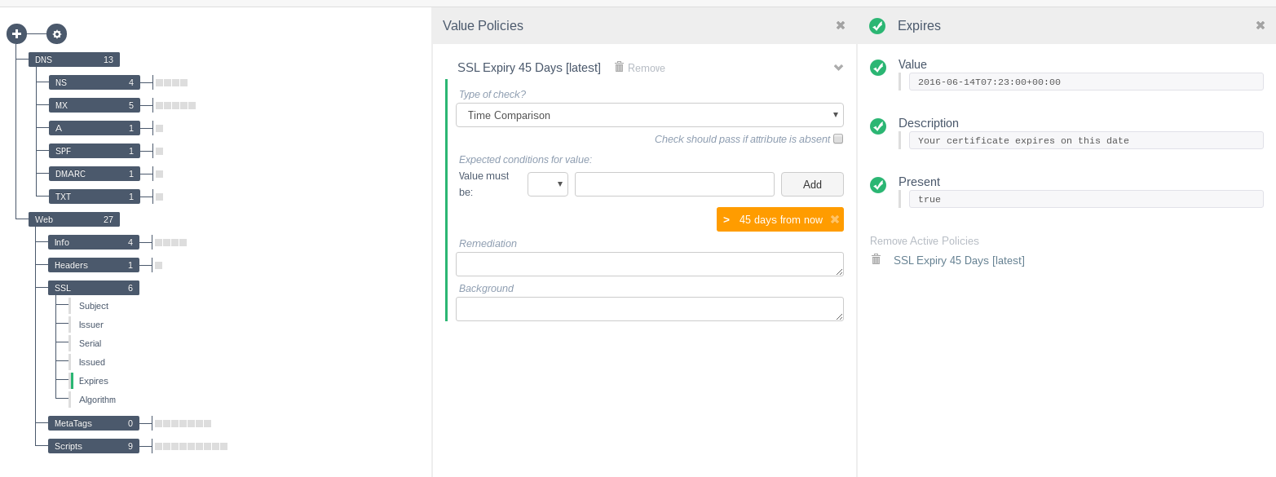Screen dimensions: 1276x477
Task: Toggle pass if attribute is absent checkbox
Action: (x=838, y=139)
